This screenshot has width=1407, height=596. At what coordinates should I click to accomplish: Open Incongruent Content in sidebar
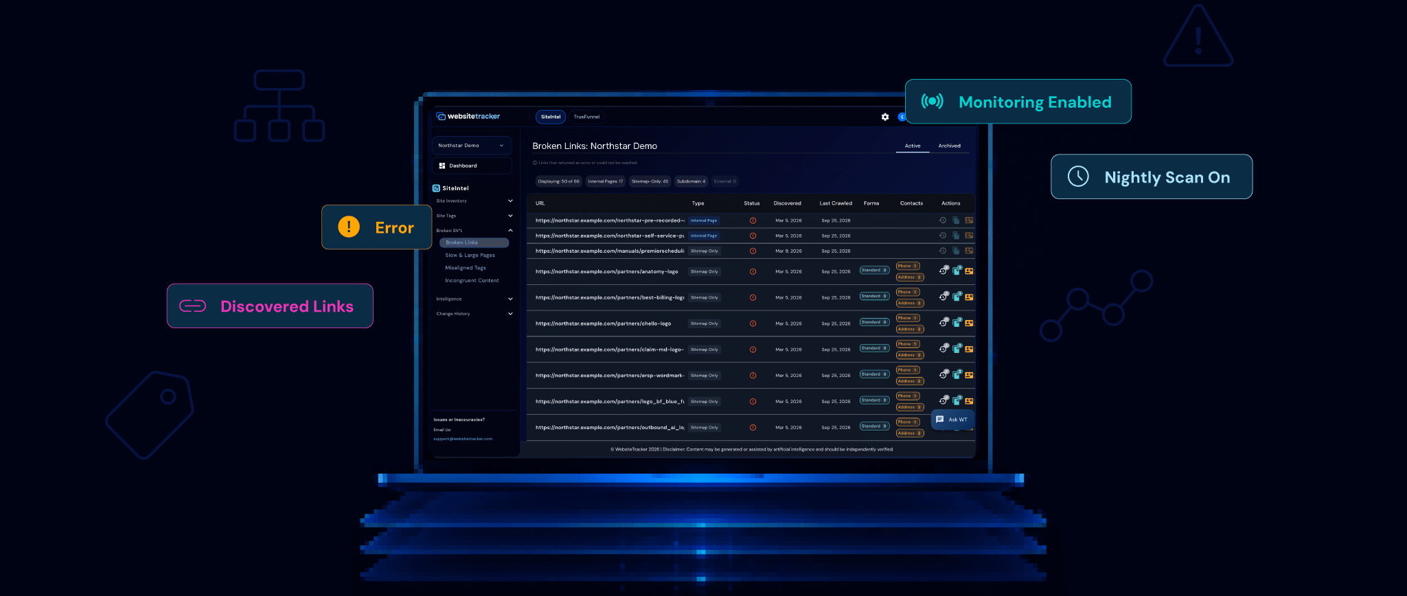click(x=472, y=281)
